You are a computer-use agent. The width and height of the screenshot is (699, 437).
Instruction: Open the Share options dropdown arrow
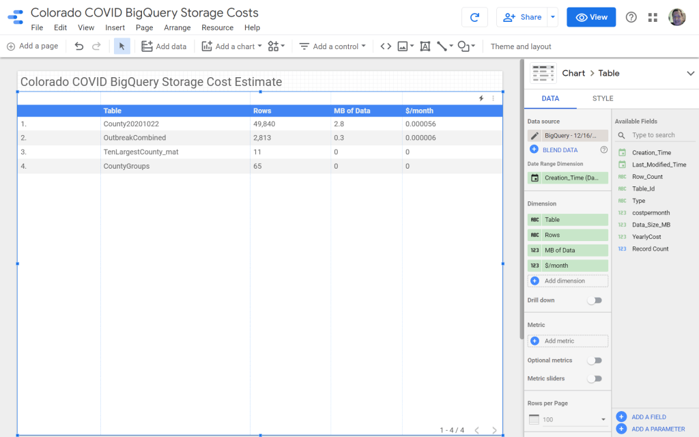tap(553, 18)
